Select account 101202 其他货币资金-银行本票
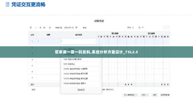The height and width of the screenshot is (104, 193). pos(81,74)
